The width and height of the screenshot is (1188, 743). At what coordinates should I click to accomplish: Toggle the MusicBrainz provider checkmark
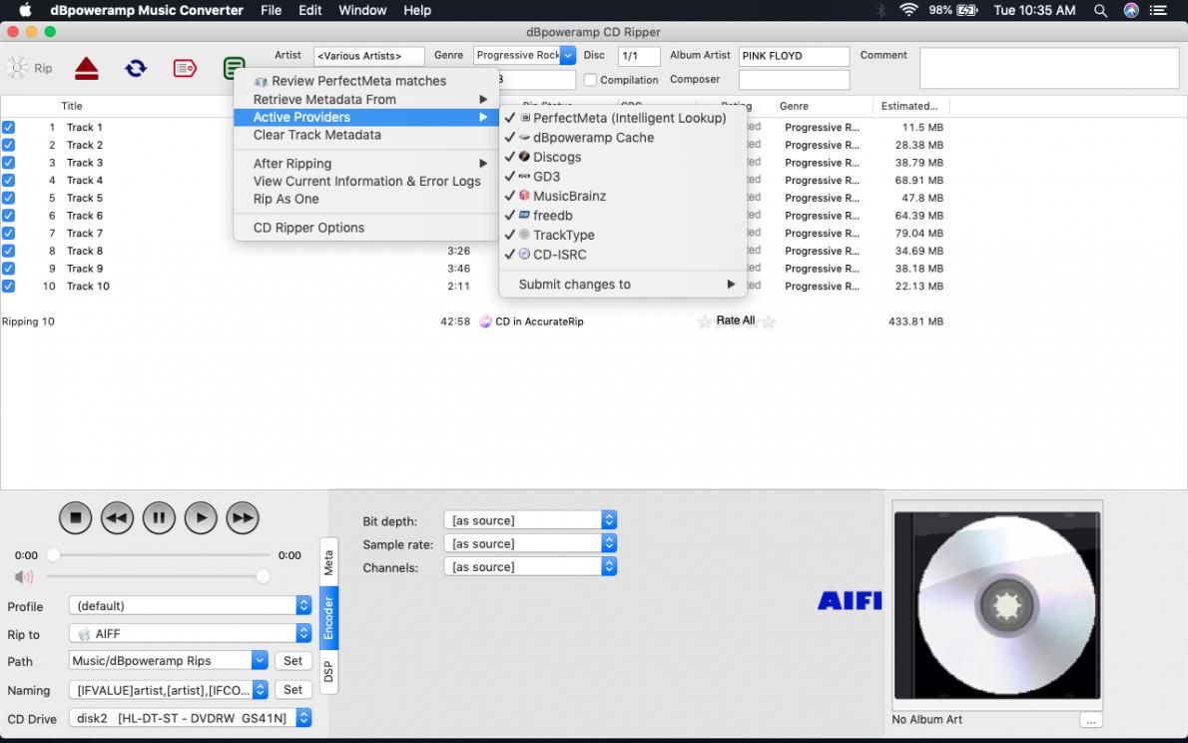click(x=569, y=196)
